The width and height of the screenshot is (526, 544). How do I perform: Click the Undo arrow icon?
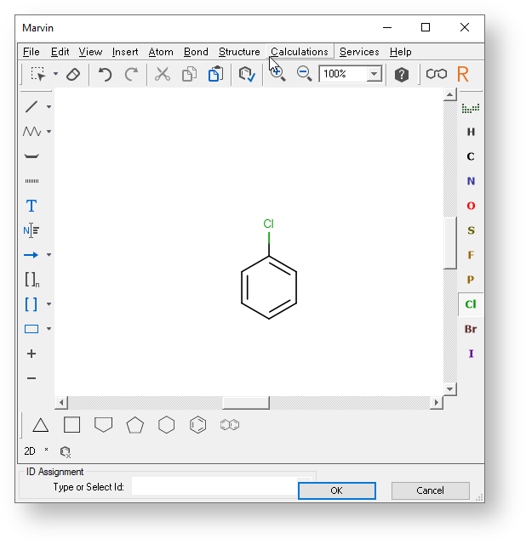105,75
